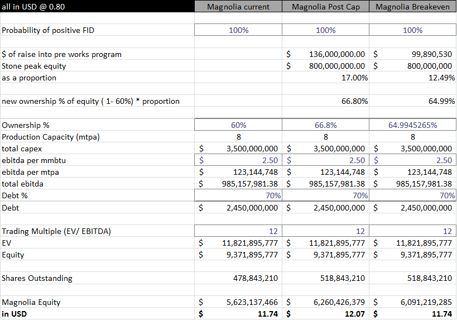Select the 2,450,000,000 debt under Magnolia Breakeven

(413, 208)
